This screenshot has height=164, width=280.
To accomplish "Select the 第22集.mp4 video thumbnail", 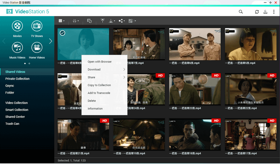I will pos(251,89).
